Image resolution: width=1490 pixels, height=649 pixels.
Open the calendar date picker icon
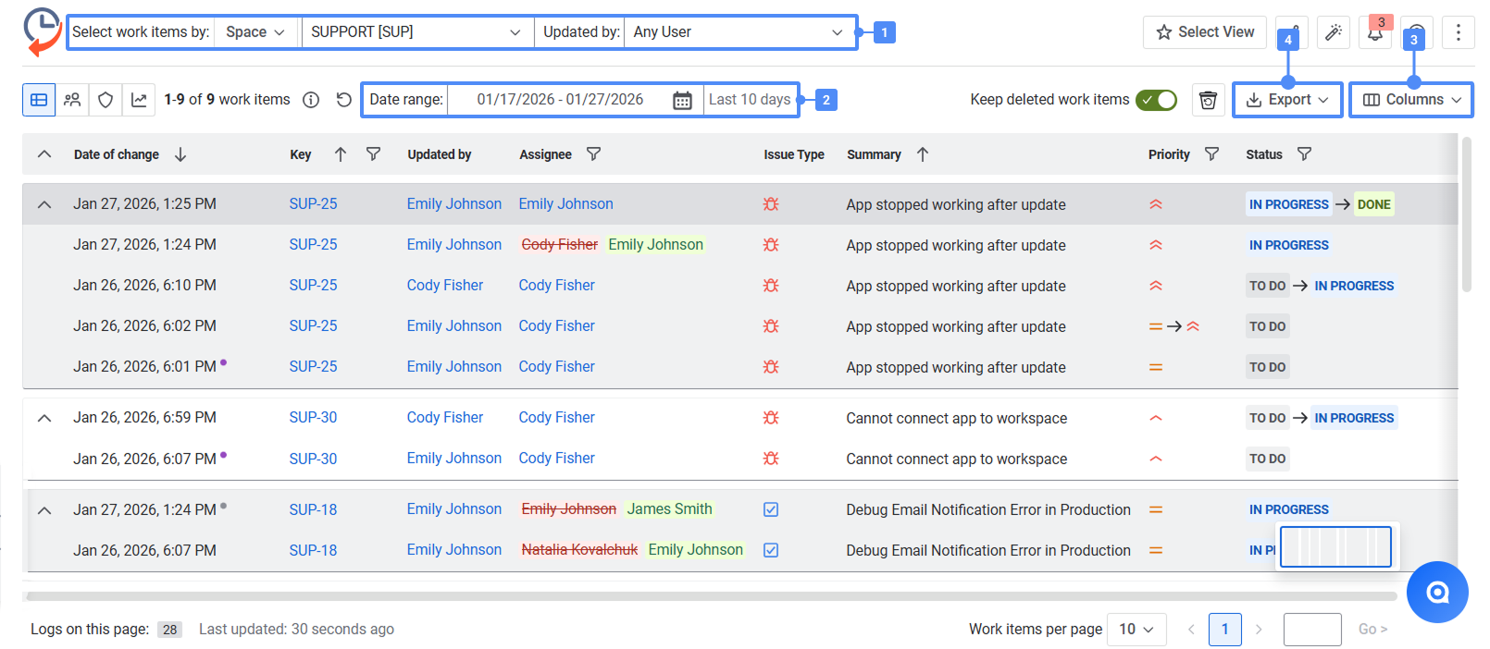[x=682, y=100]
